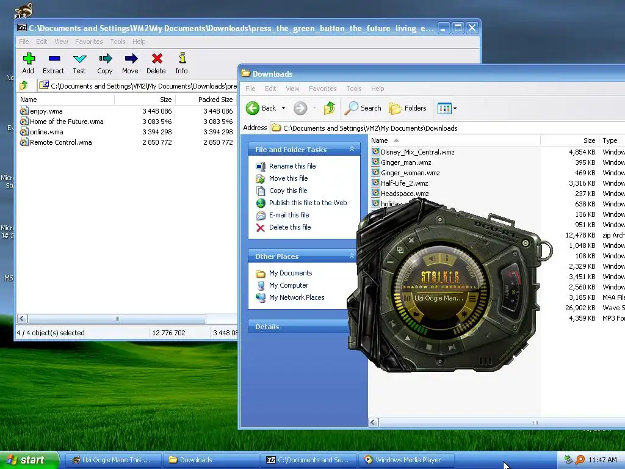Open My Documents from Other Places
The image size is (625, 469).
[290, 273]
